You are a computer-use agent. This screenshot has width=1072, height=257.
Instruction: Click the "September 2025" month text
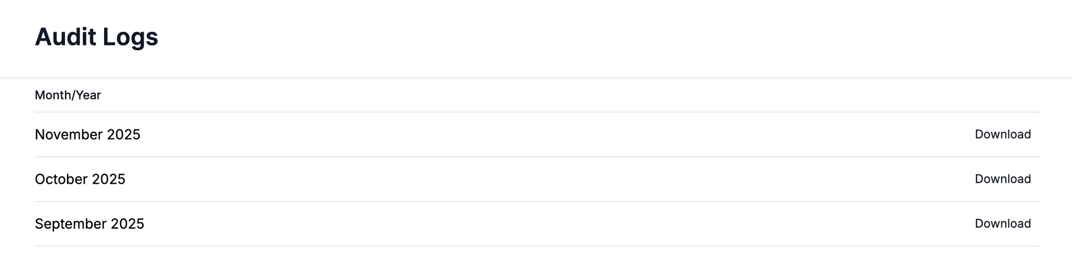tap(90, 224)
